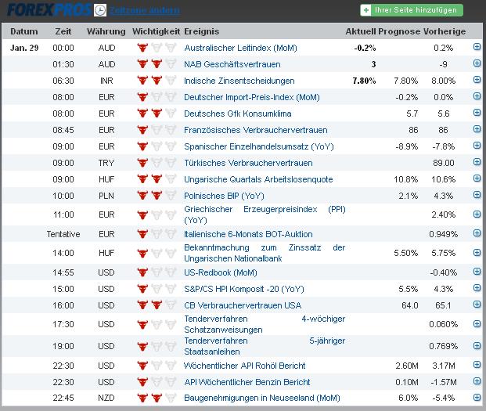Expand the Baugenehmigungen in Neuseeland row

[477, 398]
